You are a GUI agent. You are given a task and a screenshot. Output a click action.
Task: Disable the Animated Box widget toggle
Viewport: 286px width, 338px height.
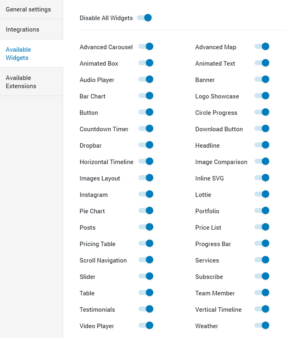[x=146, y=63]
